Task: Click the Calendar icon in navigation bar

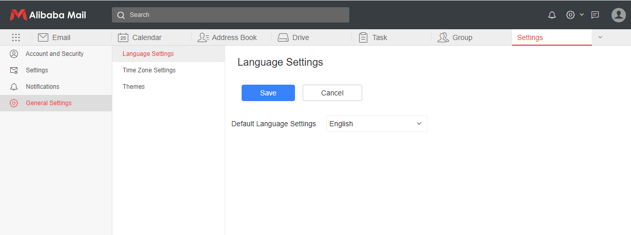Action: pos(123,37)
